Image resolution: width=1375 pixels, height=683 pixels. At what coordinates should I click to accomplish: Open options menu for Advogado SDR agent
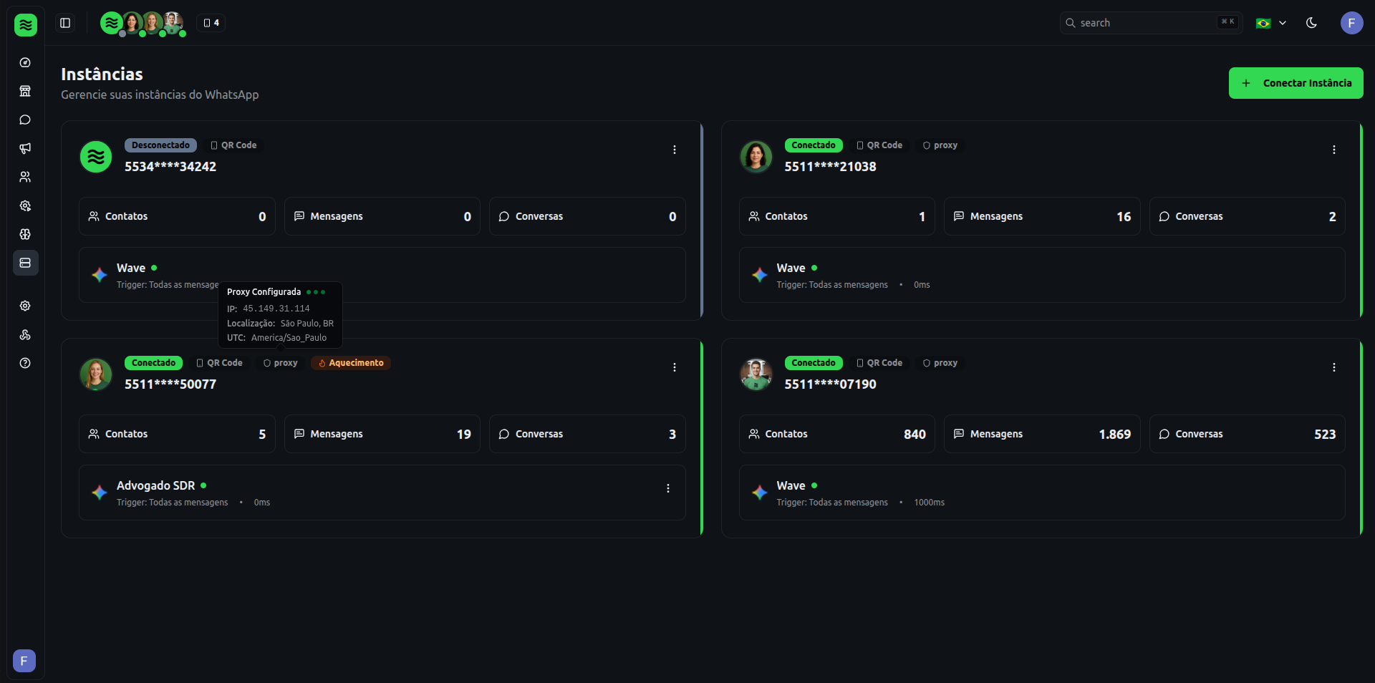tap(668, 488)
